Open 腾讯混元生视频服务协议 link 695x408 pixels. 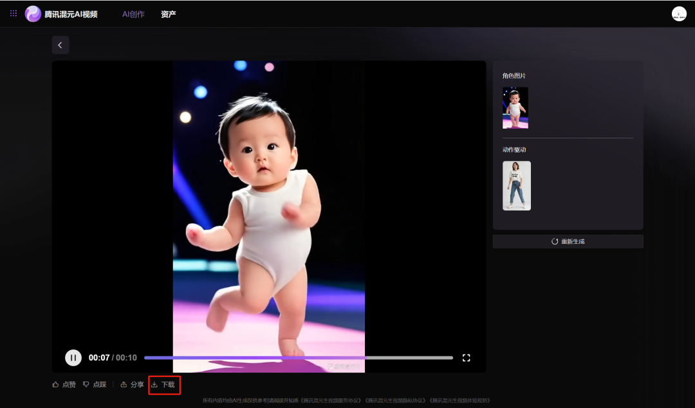(x=330, y=400)
